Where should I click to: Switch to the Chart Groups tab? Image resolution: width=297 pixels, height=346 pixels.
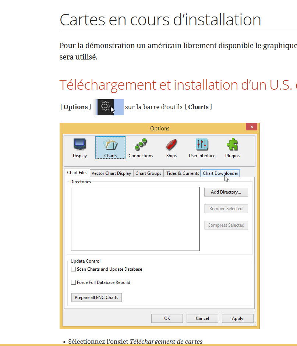[x=148, y=173]
